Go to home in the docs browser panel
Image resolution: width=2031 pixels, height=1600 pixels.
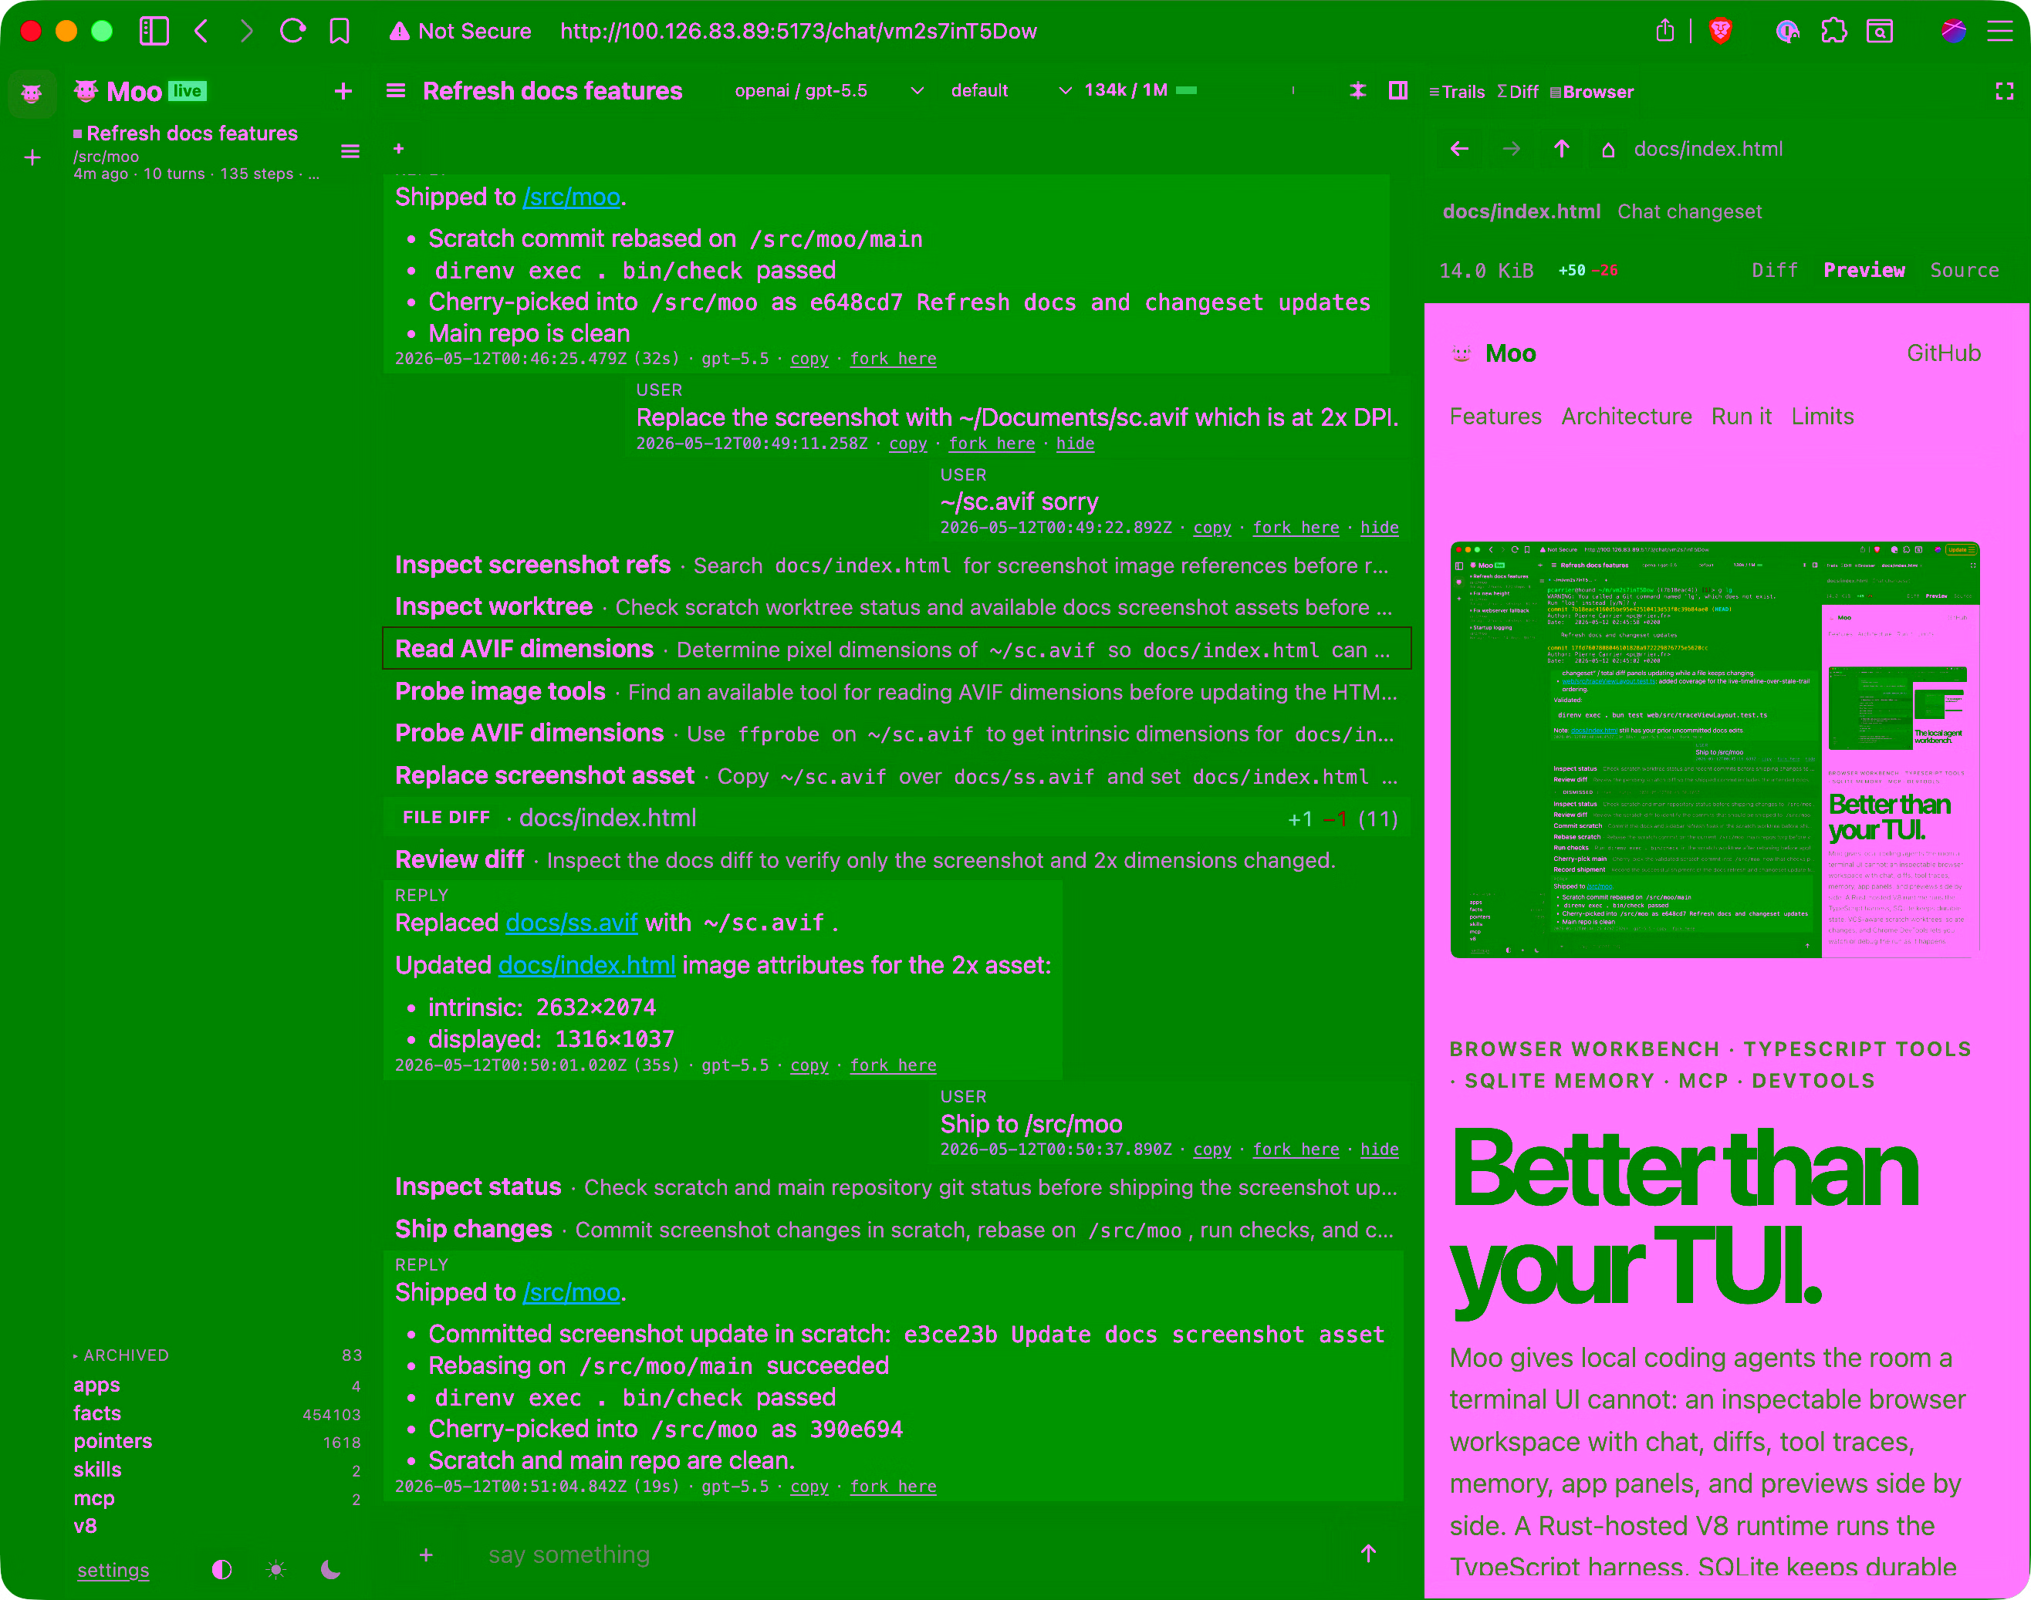[1607, 150]
